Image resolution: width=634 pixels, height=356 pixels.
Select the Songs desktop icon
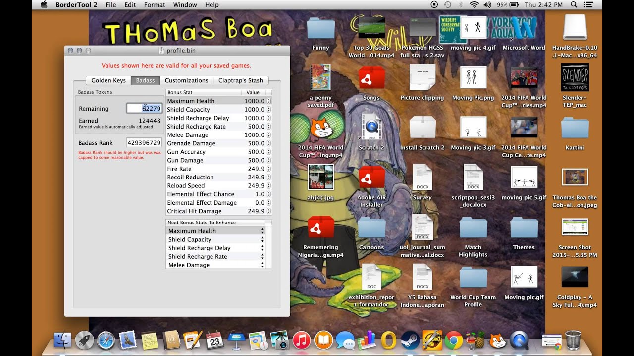click(x=371, y=78)
